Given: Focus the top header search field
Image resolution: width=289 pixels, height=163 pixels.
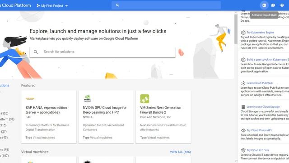Looking at the screenshot, I should pyautogui.click(x=166, y=5).
